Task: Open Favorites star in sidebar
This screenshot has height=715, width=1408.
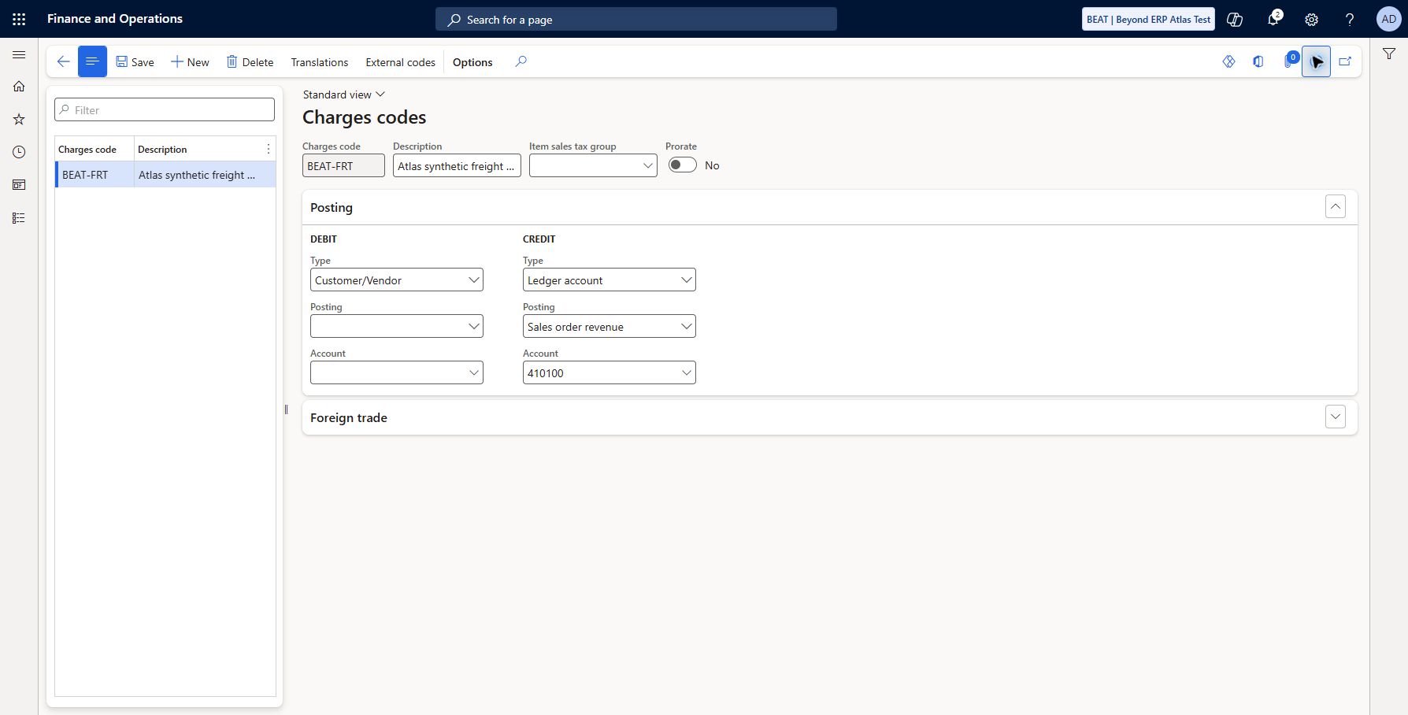Action: coord(19,120)
